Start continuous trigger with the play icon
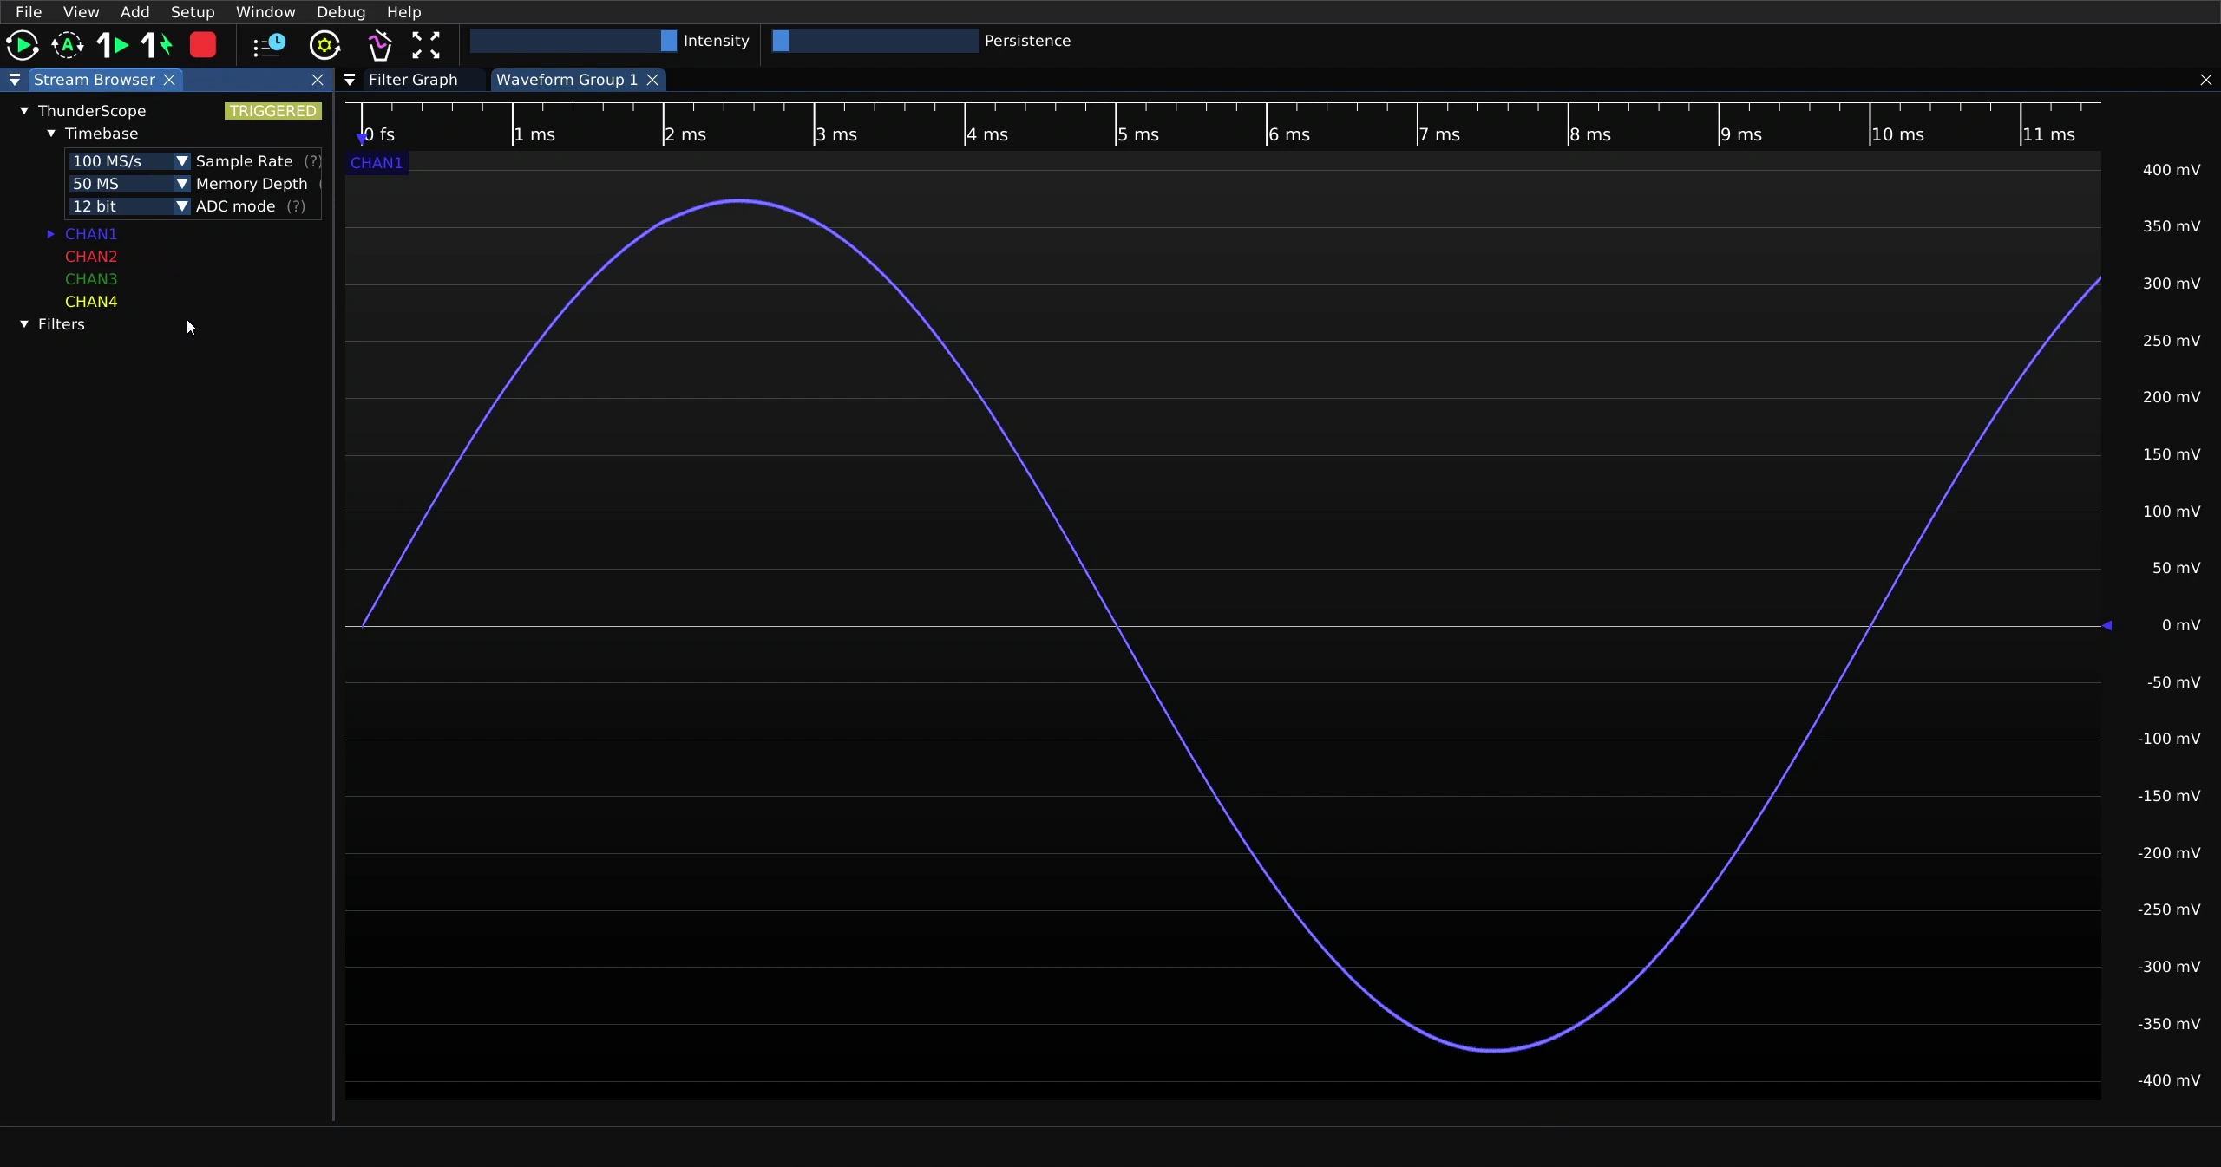The width and height of the screenshot is (2221, 1167). [23, 45]
